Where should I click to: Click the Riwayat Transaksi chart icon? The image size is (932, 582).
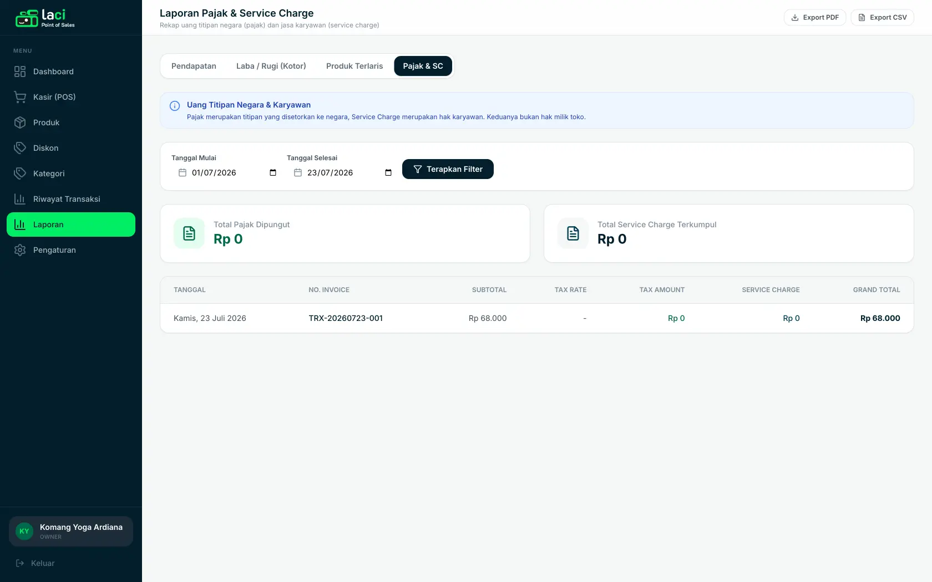20,199
